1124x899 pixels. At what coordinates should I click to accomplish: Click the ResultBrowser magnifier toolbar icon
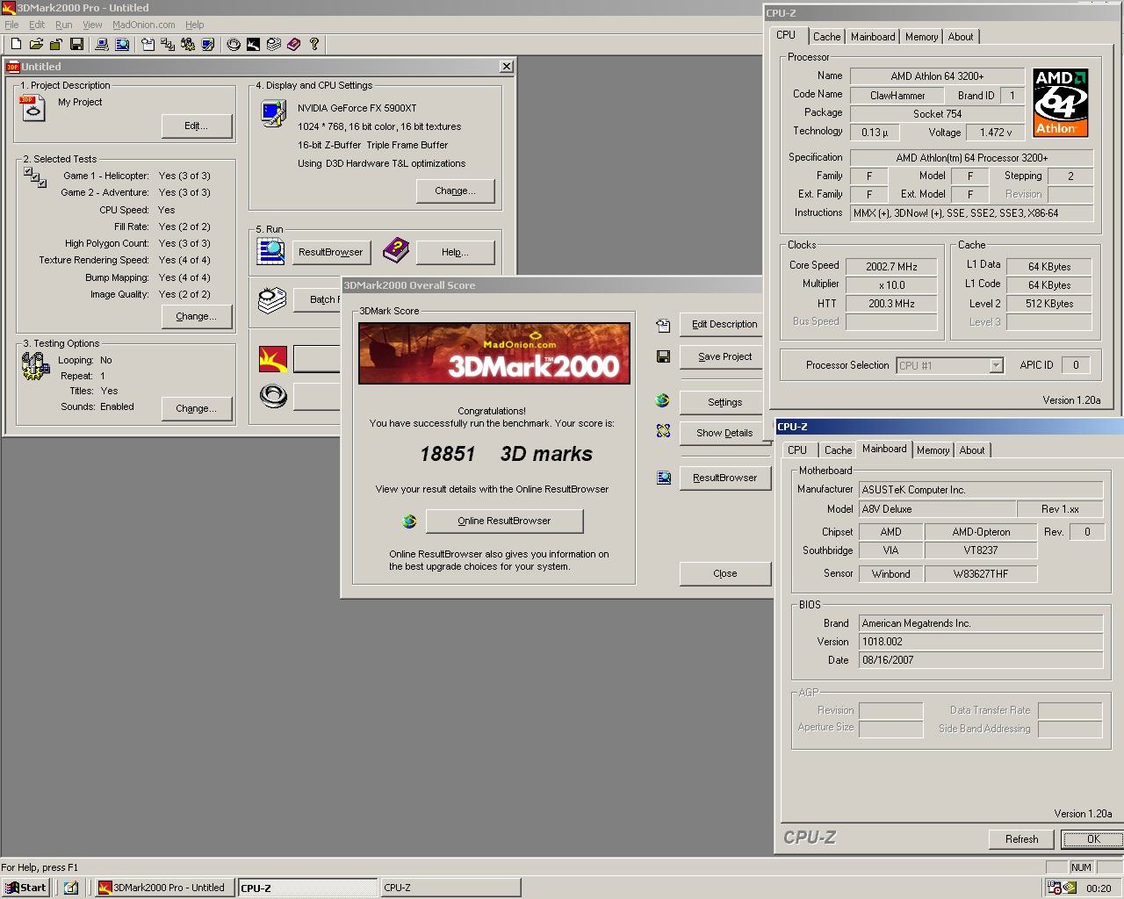pyautogui.click(x=122, y=44)
